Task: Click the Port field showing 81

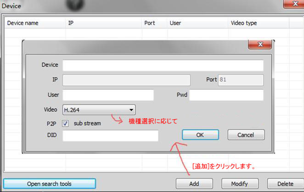Action: [x=241, y=80]
